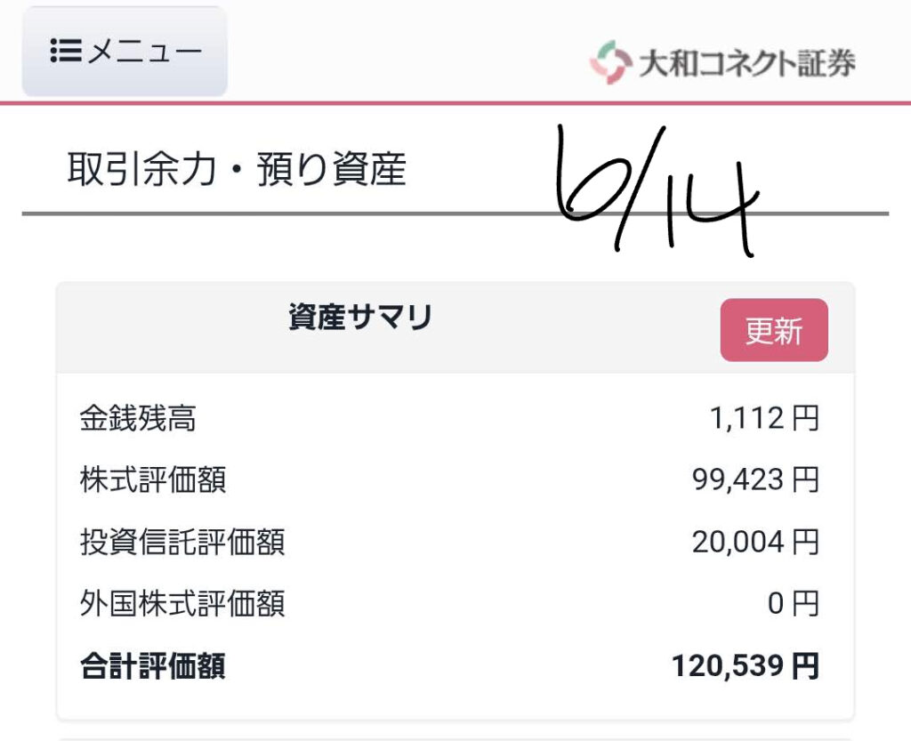
Task: Click the red header divider line
Action: [x=455, y=103]
